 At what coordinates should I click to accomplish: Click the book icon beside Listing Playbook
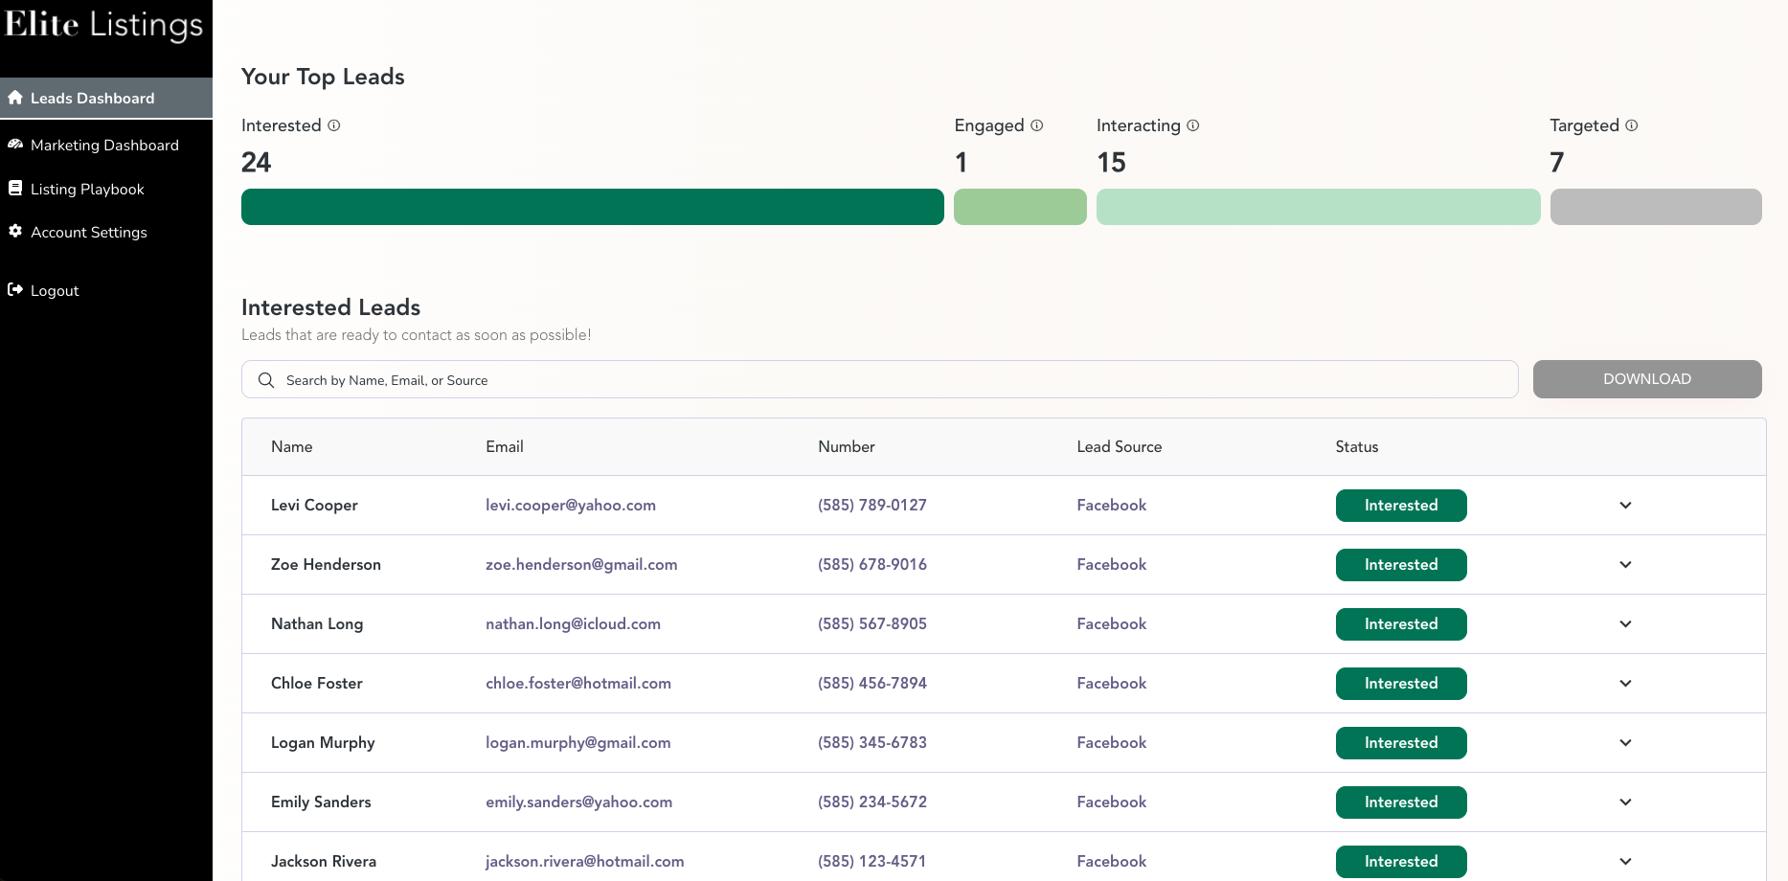click(x=15, y=189)
